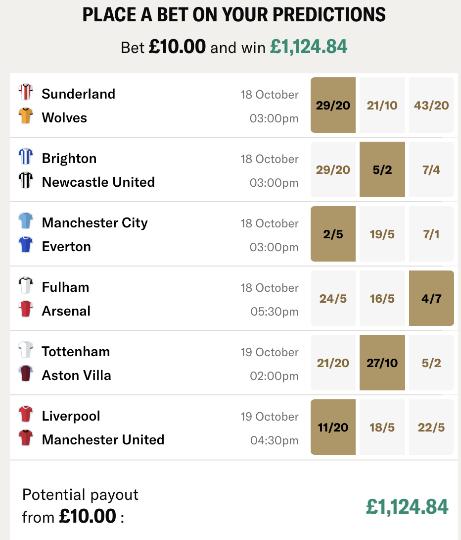Click the Arsenal red shirt icon
Viewport: 461px width, 540px height.
[x=26, y=310]
